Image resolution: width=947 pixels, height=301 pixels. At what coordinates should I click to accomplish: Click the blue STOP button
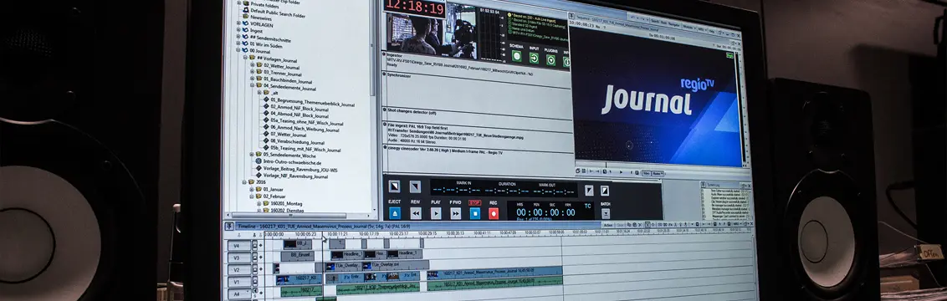[x=474, y=213]
